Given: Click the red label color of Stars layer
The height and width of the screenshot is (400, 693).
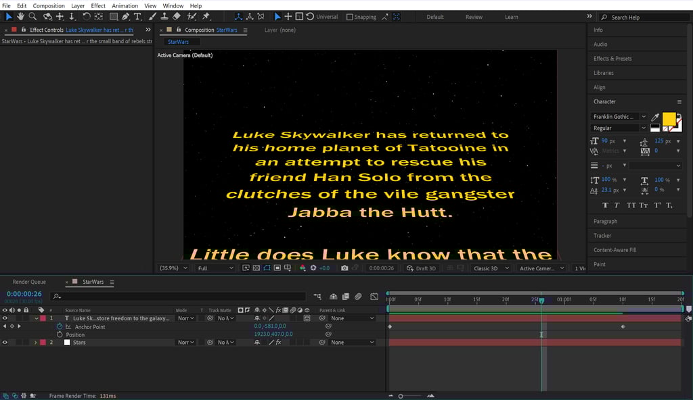Looking at the screenshot, I should (x=43, y=343).
